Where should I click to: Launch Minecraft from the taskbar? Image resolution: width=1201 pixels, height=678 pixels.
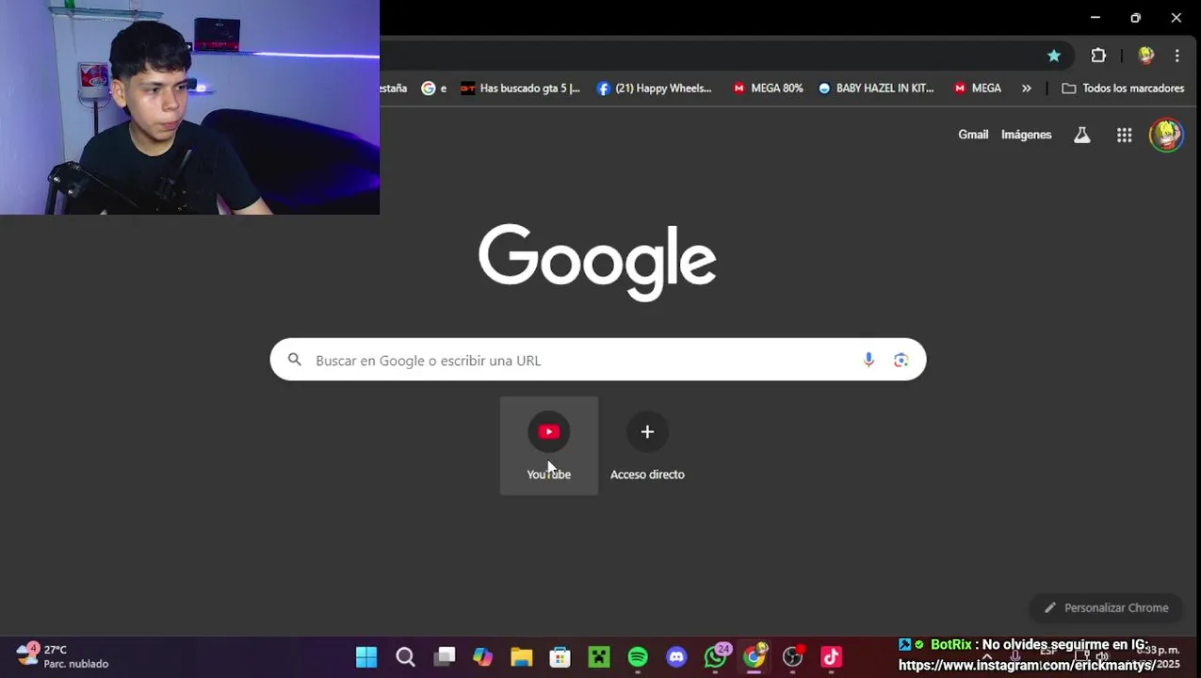tap(599, 656)
